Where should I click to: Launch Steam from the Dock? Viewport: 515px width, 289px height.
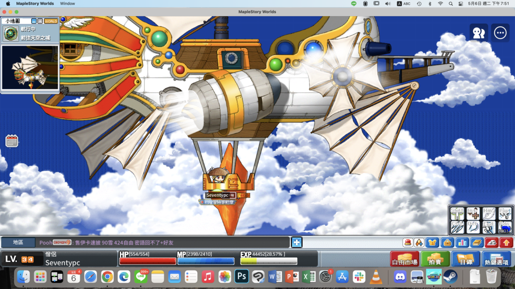click(451, 276)
